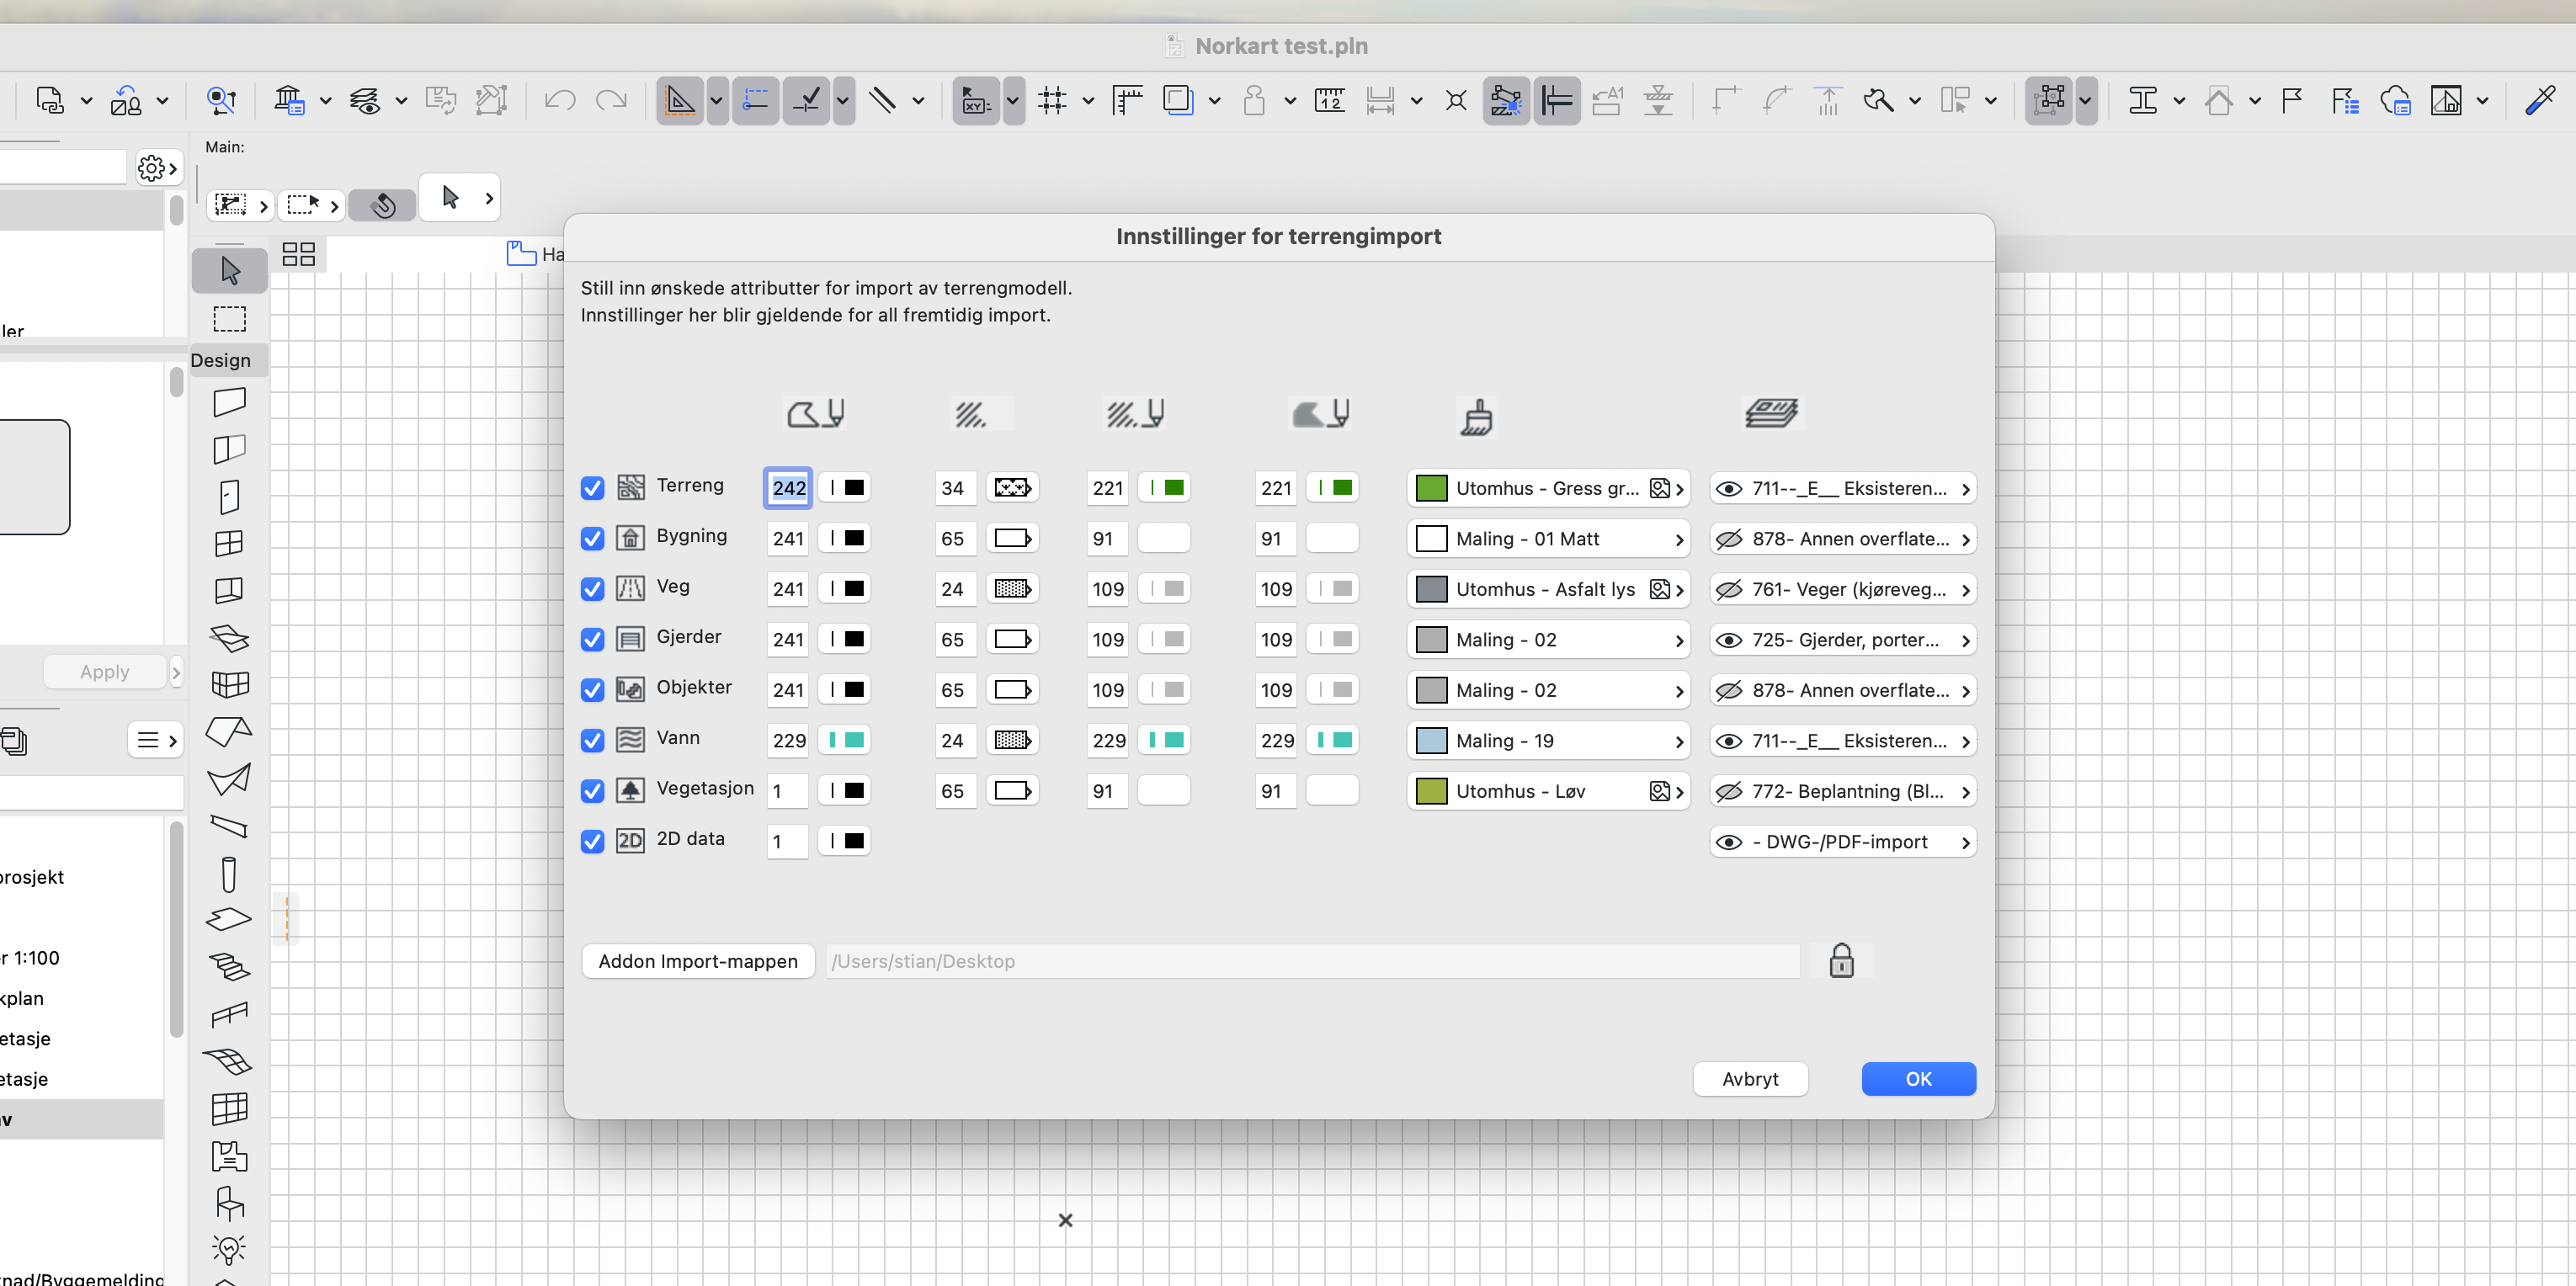Click the Bygning pen number field 241
Viewport: 2576px width, 1286px height.
tap(788, 539)
